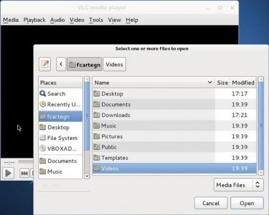The image size is (269, 215).
Task: Open the Tools menu in VLC
Action: 96,20
